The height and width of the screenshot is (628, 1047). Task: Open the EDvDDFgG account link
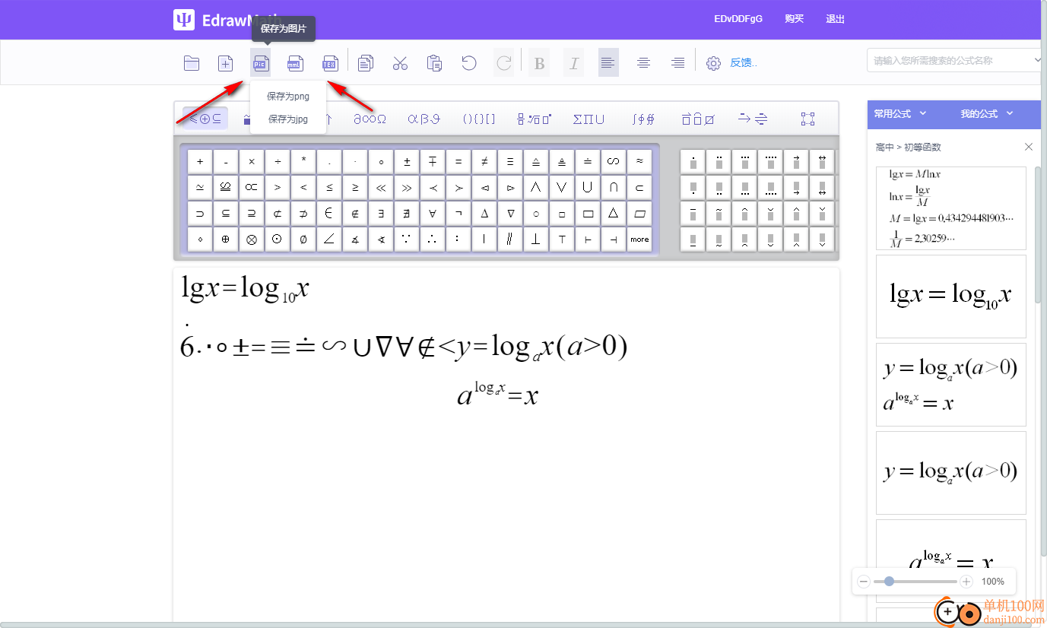coord(738,19)
